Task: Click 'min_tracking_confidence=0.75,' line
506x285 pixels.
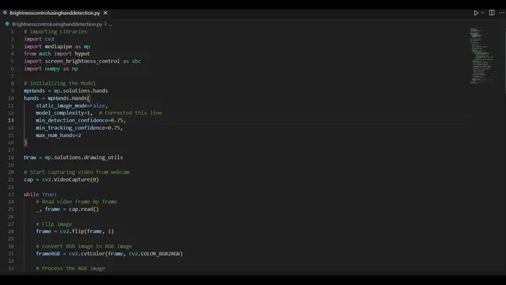Action: click(x=79, y=128)
